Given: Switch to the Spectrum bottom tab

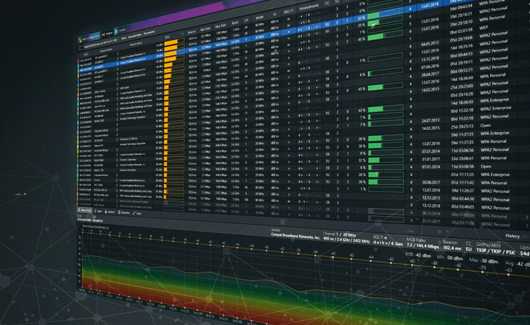Looking at the screenshot, I should point(110,212).
